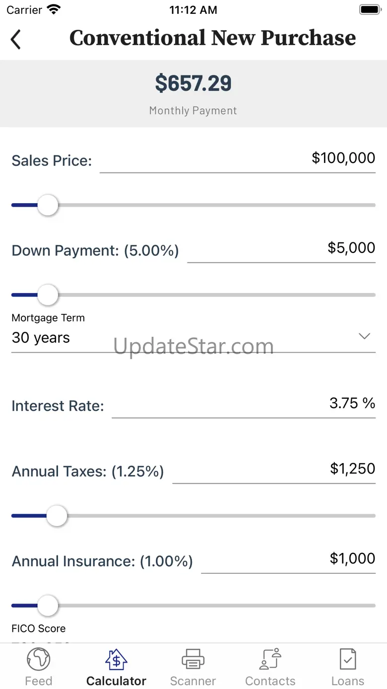This screenshot has width=387, height=689.
Task: Select the Calculator house icon
Action: pos(116,660)
